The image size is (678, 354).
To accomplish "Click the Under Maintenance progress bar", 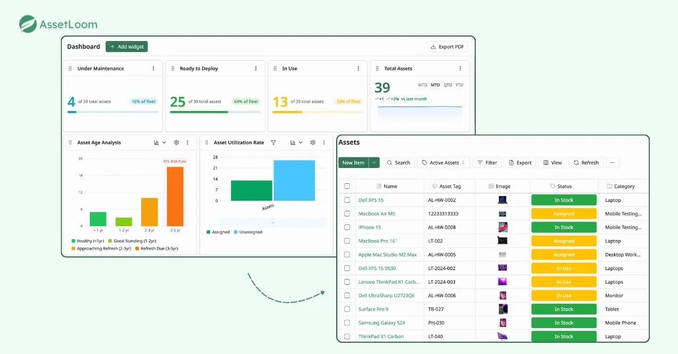I will click(x=112, y=112).
